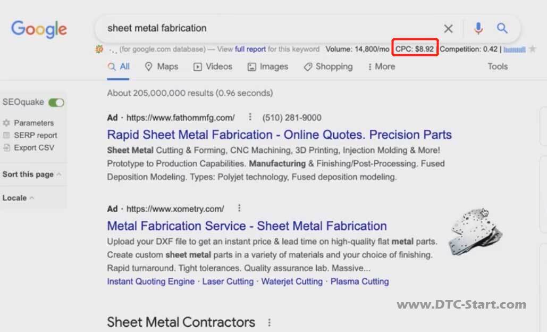Open the search Tools options

coord(498,67)
